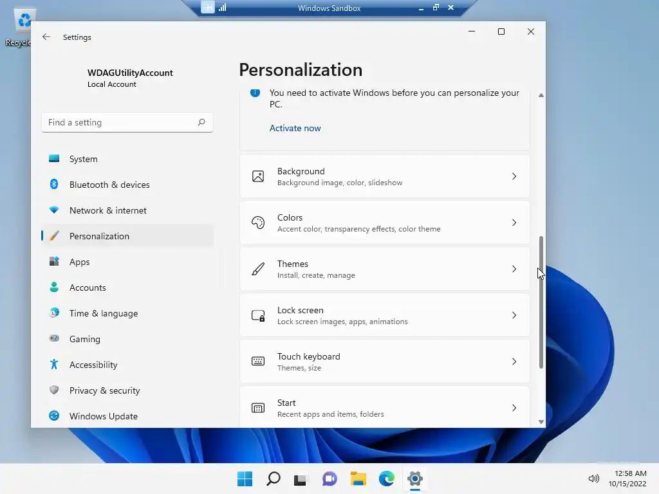
Task: Open File Explorer from taskbar
Action: [358, 479]
